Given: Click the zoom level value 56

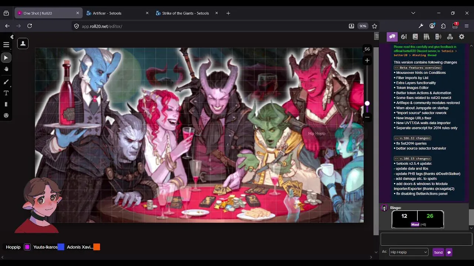Looking at the screenshot, I should pos(367,49).
